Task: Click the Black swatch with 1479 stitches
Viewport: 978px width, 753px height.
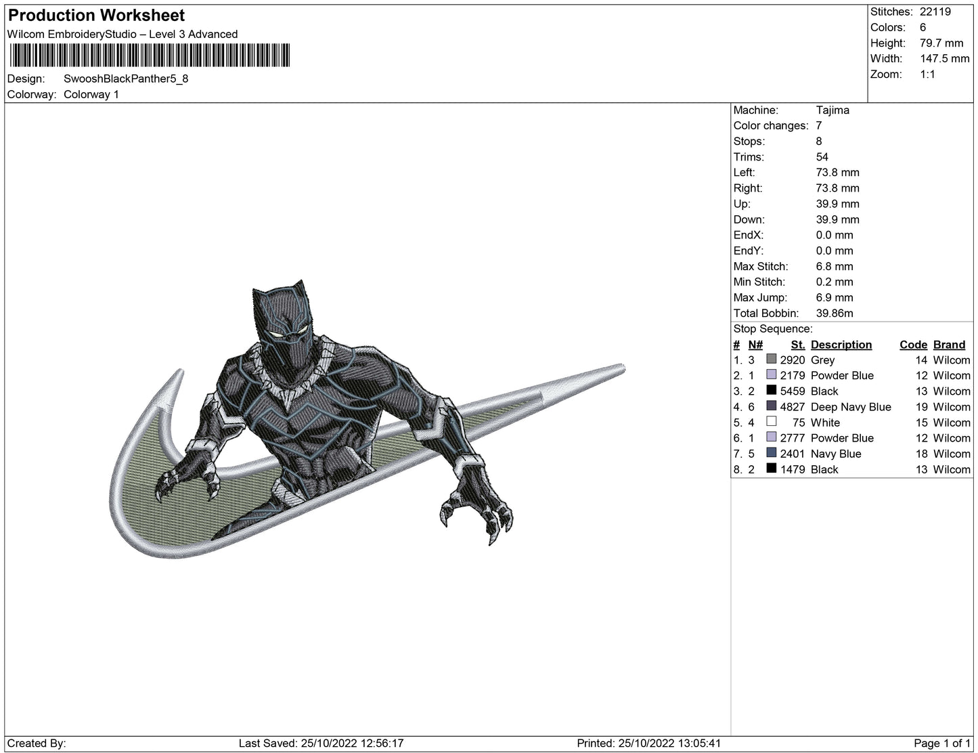Action: [771, 468]
